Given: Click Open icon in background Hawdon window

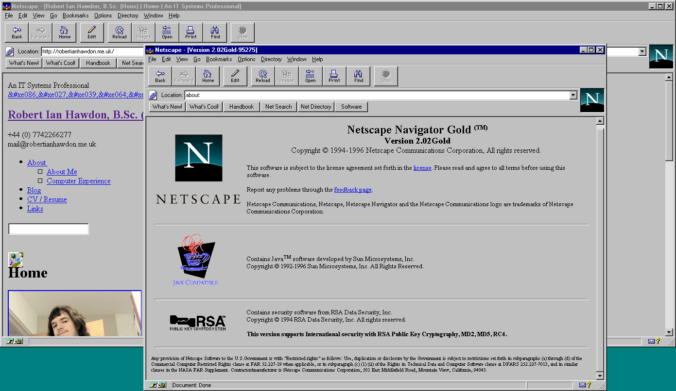Looking at the screenshot, I should [x=167, y=33].
